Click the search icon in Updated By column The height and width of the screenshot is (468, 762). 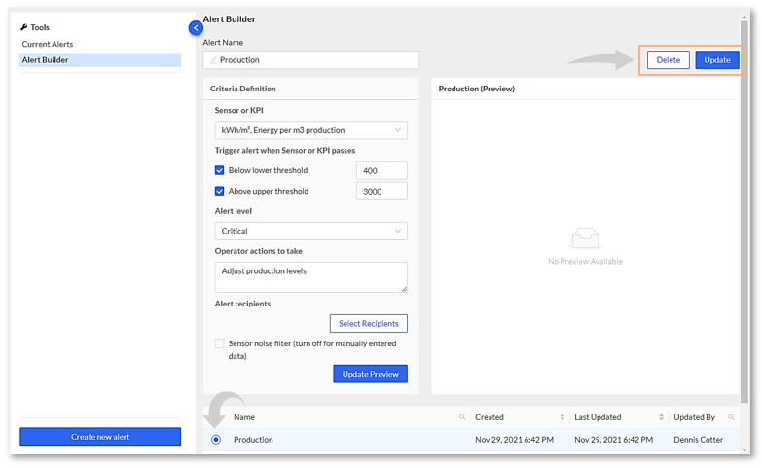point(731,417)
